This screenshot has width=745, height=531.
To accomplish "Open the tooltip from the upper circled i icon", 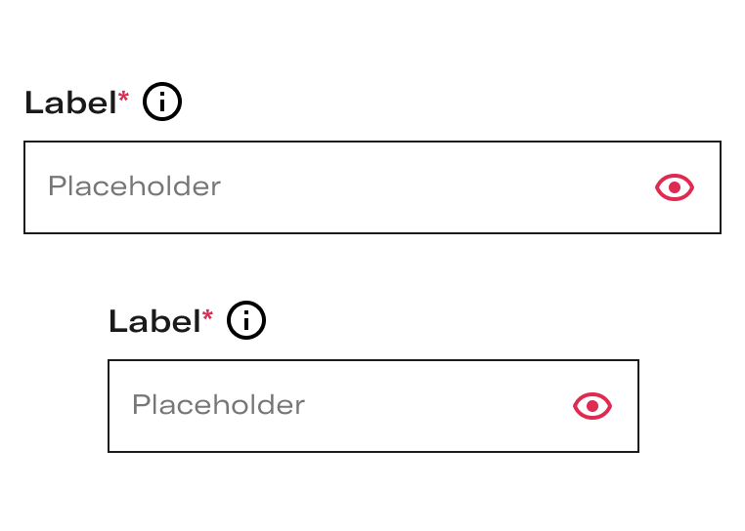I will click(x=162, y=102).
